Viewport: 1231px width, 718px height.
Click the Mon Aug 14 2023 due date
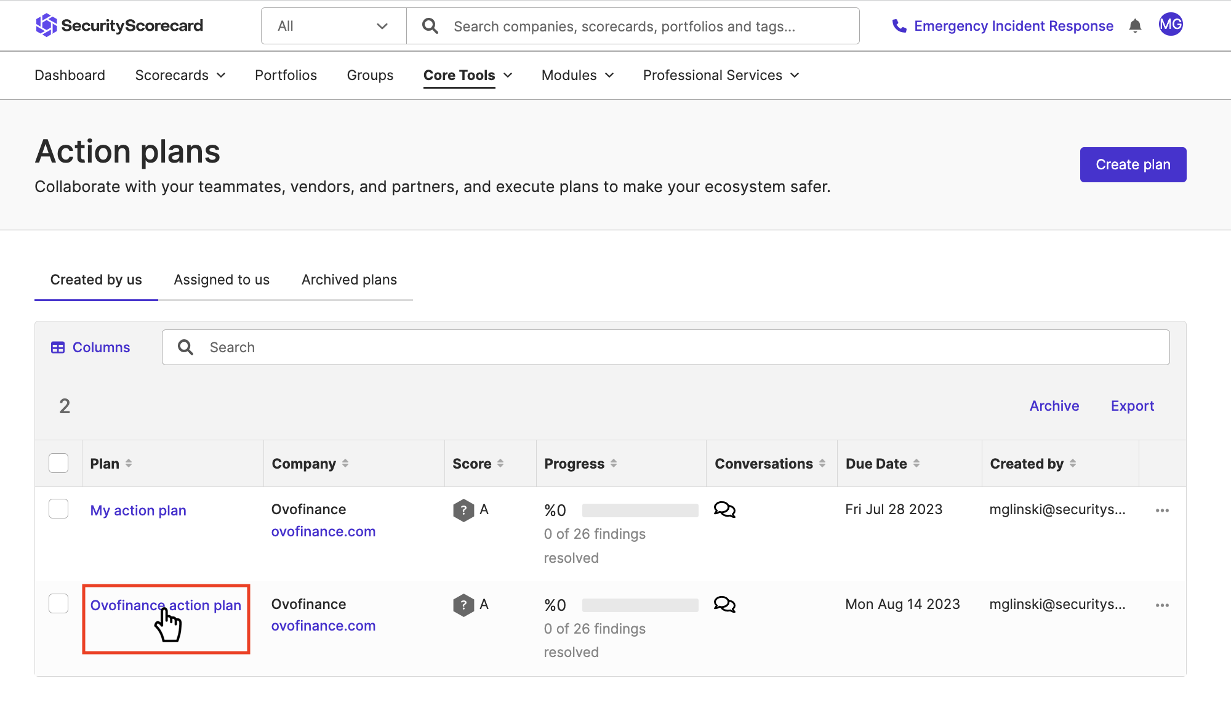pyautogui.click(x=902, y=604)
